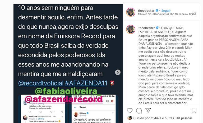Open the small liker avatar near Curtido por
203x123 pixels.
tap(130, 118)
